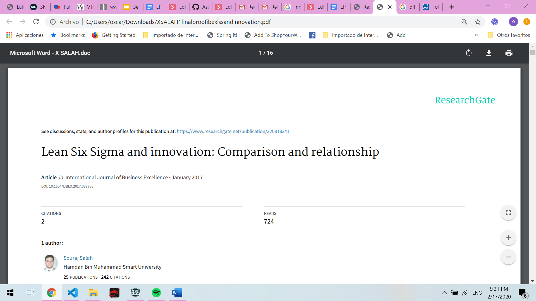Download the PDF file

pyautogui.click(x=489, y=53)
